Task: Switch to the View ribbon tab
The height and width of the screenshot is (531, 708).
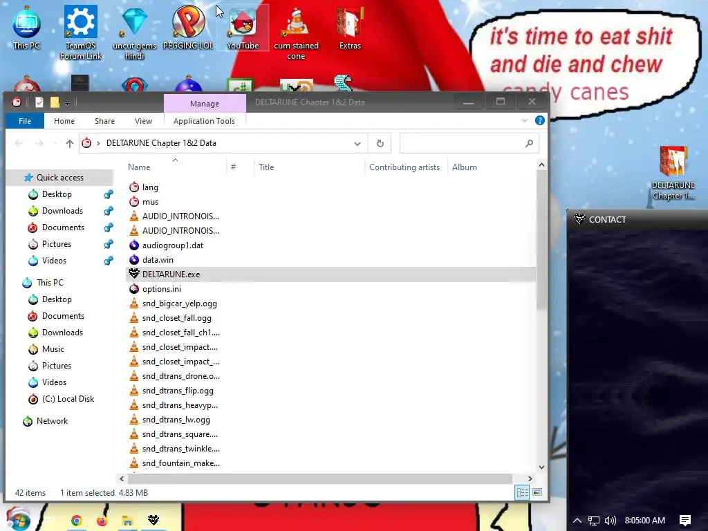Action: tap(144, 121)
